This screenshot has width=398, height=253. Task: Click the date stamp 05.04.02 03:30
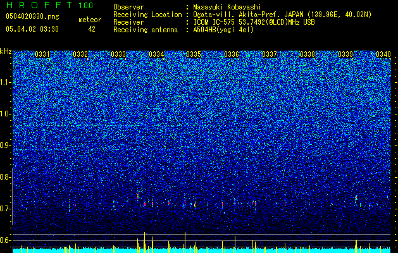pos(32,29)
